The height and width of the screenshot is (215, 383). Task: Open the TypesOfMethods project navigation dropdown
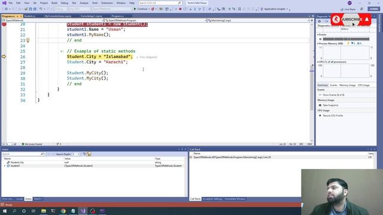[x=53, y=20]
